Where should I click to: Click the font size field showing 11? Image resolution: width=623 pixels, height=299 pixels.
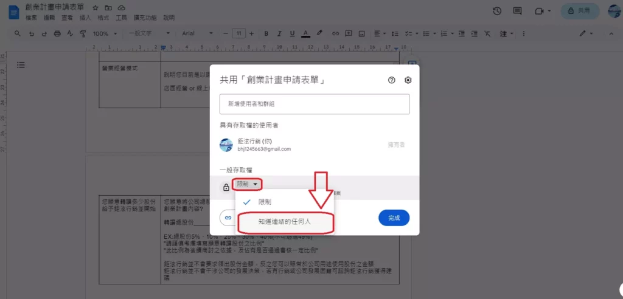[x=238, y=33]
